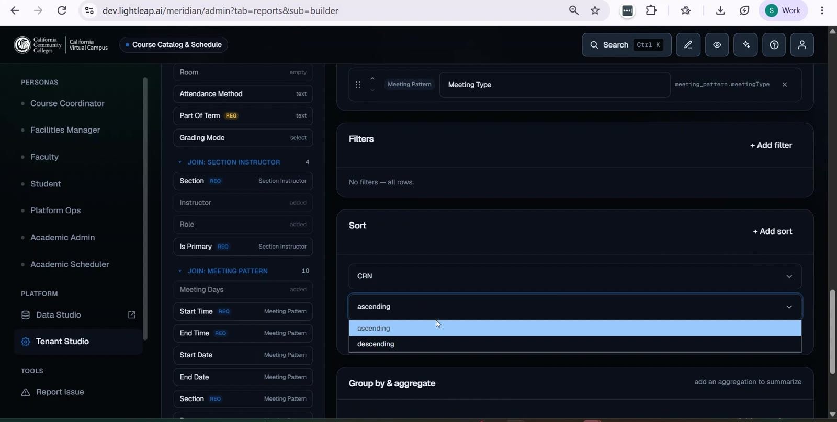
Task: Open Data Studio external link icon
Action: point(132,315)
